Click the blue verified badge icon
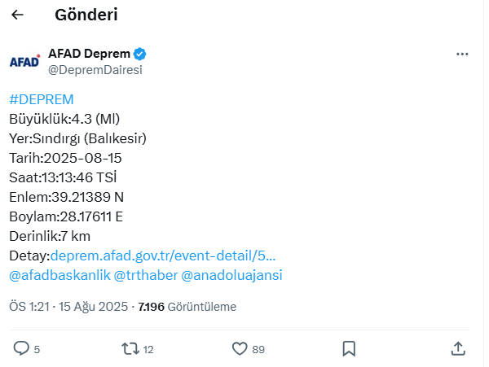The width and height of the screenshot is (489, 367). pyautogui.click(x=139, y=54)
